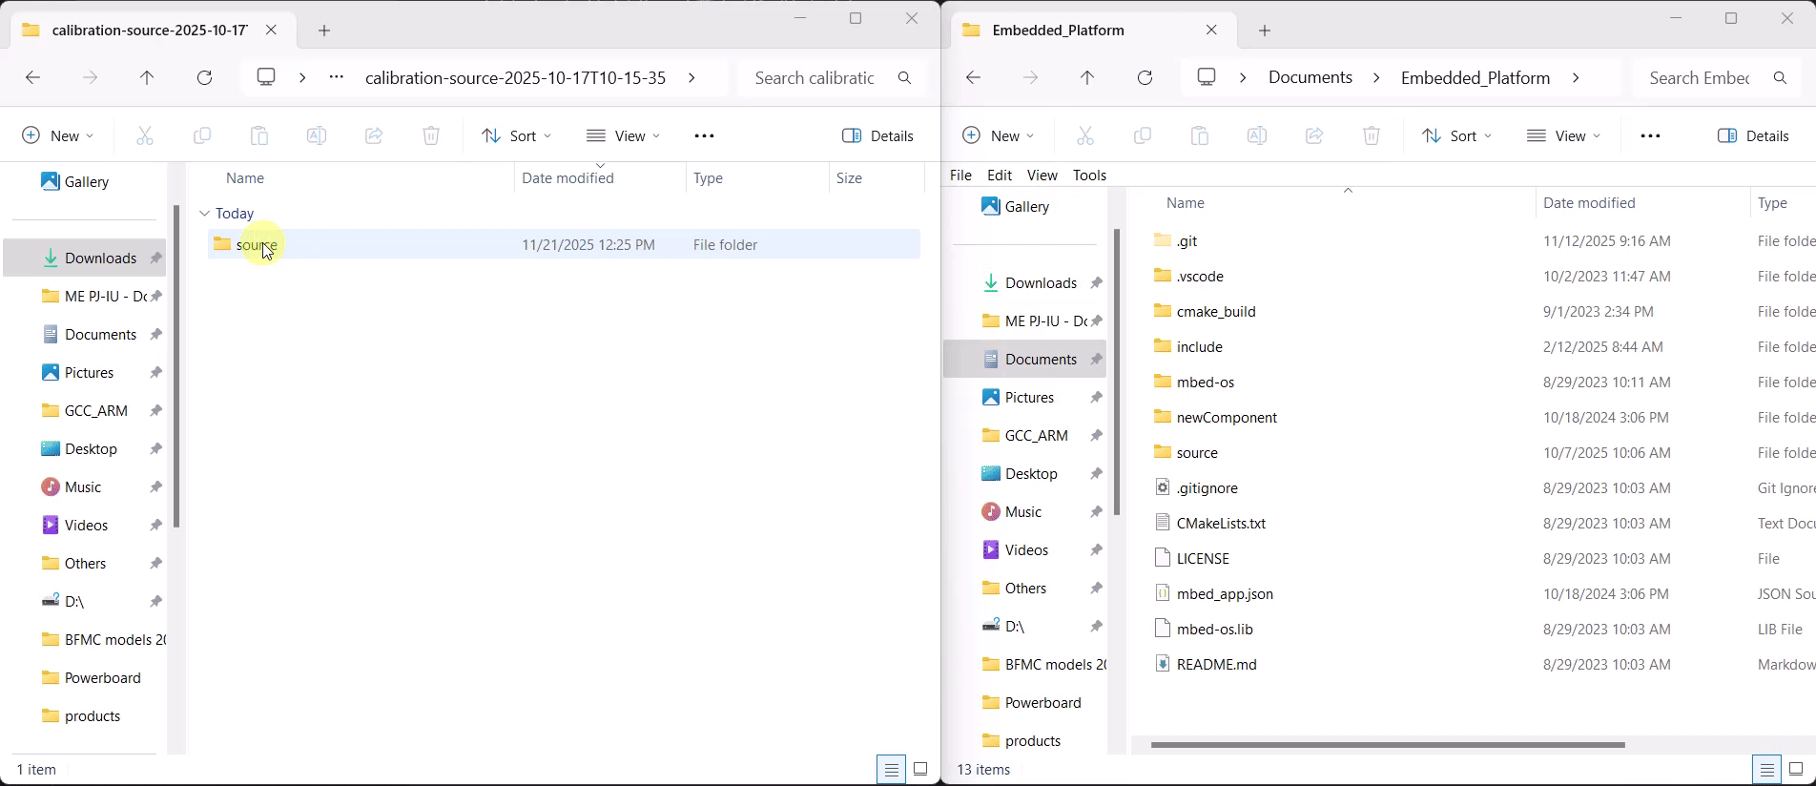Open See more ellipsis in right toolbar
The image size is (1816, 786).
point(1650,136)
